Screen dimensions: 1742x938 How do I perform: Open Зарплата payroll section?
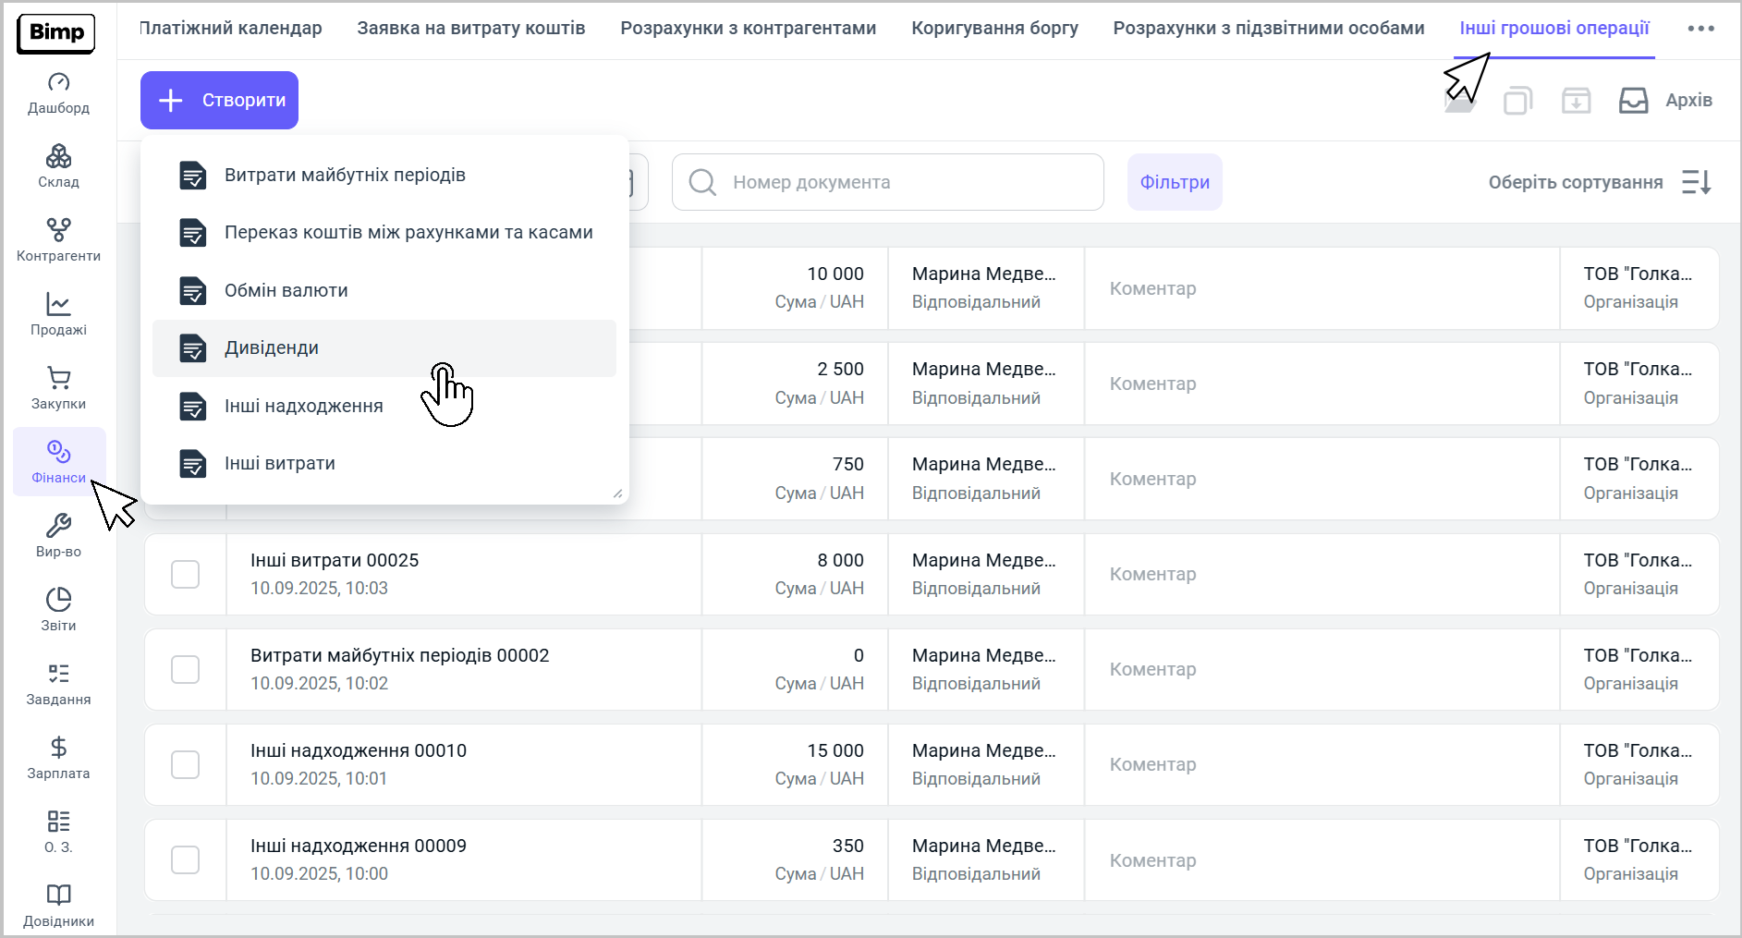pyautogui.click(x=58, y=758)
